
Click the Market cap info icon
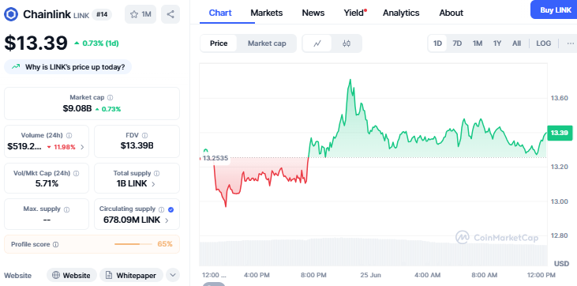(x=110, y=98)
